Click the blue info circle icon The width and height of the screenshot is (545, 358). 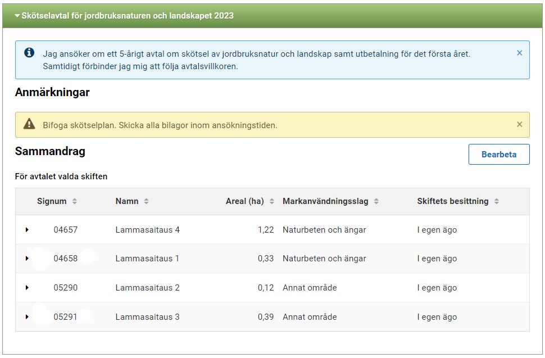29,53
